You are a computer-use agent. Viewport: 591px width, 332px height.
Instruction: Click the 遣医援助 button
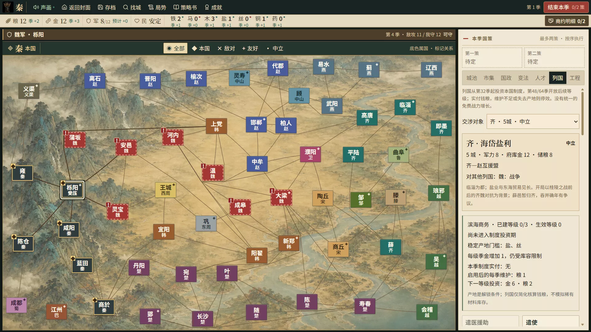[490, 322]
